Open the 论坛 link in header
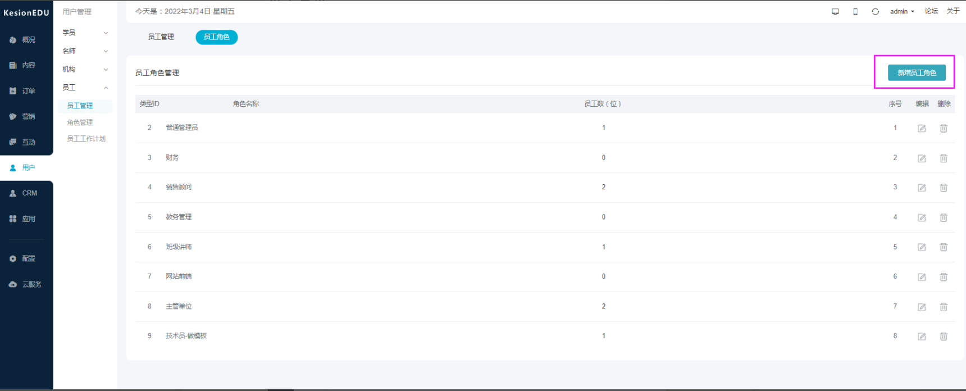The image size is (966, 391). [x=931, y=11]
